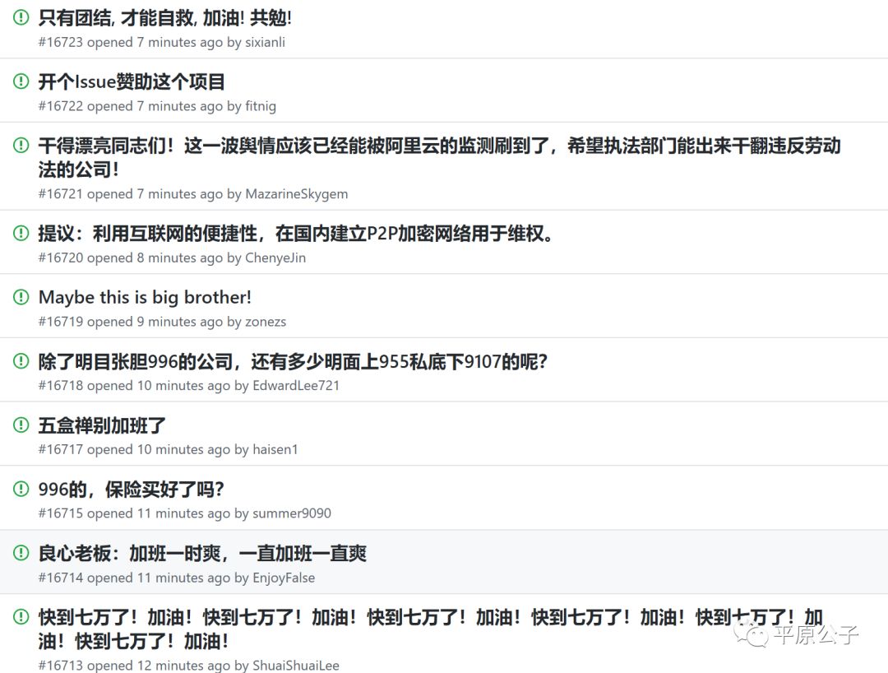Click '#16719 opened 9 minutes ago' text
Image resolution: width=888 pixels, height=673 pixels.
click(131, 322)
